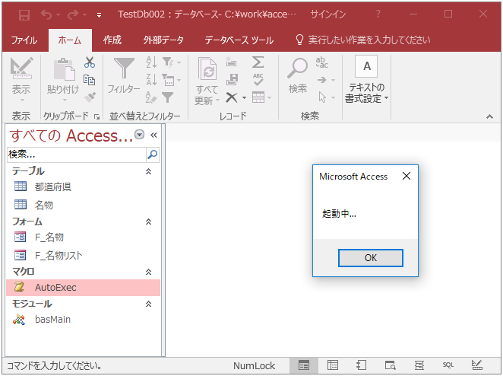503x376 pixels.
Task: Click the フィルター funnel icon
Action: click(x=124, y=69)
